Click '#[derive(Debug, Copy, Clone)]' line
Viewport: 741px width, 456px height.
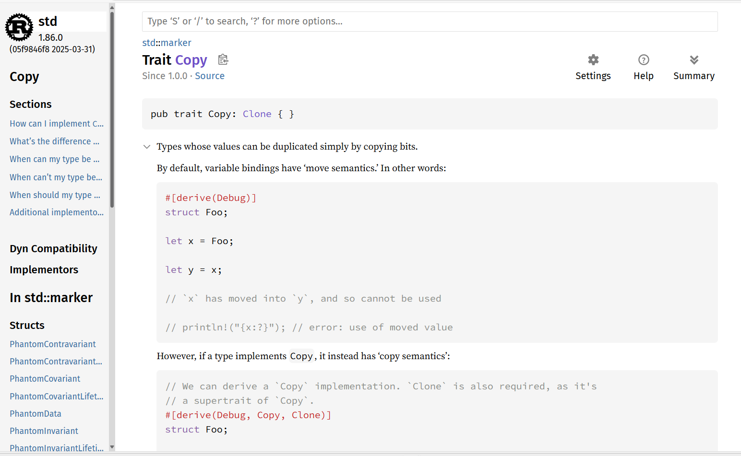pyautogui.click(x=248, y=415)
